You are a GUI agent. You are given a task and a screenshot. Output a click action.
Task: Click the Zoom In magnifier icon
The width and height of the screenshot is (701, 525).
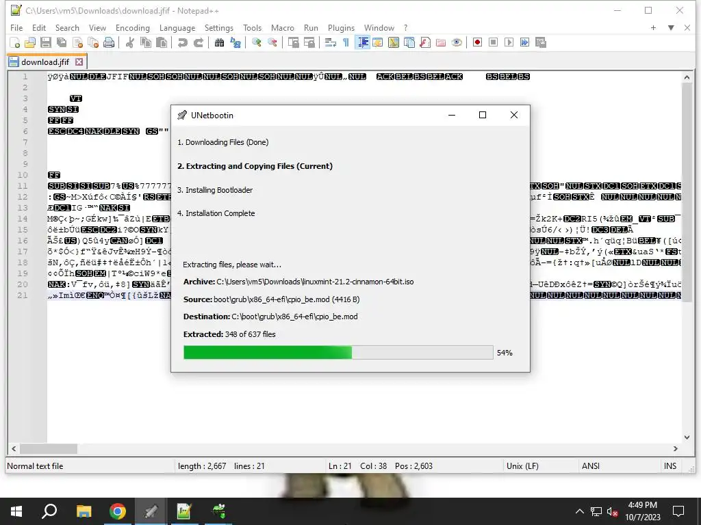click(x=256, y=42)
